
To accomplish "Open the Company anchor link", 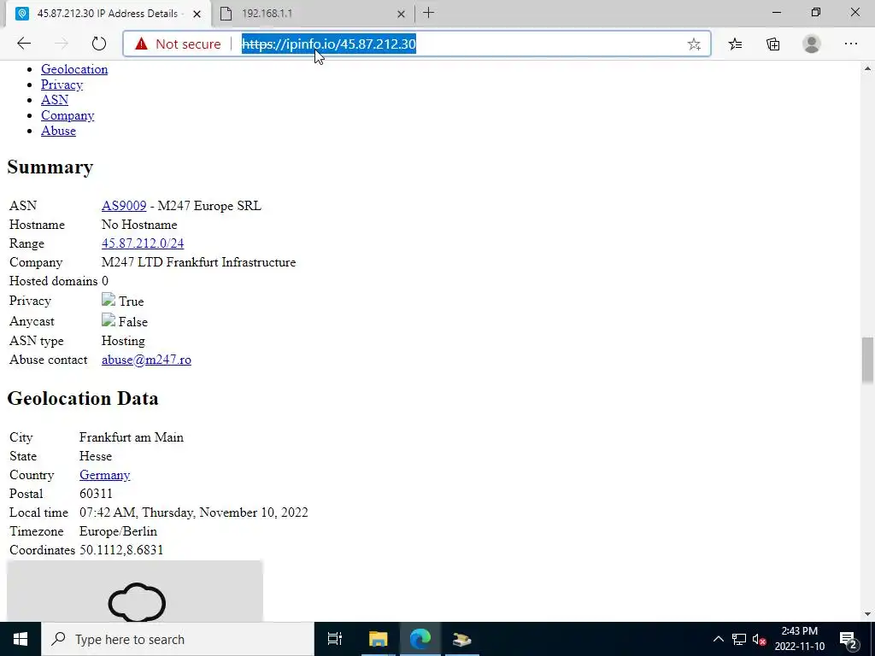I will click(68, 115).
